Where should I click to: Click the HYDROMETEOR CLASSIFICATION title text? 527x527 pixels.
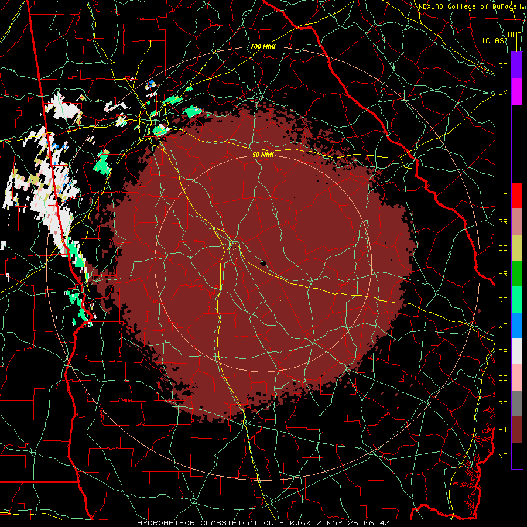[x=206, y=523]
